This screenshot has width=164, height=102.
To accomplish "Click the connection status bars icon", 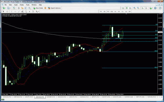I will click(3, 100).
